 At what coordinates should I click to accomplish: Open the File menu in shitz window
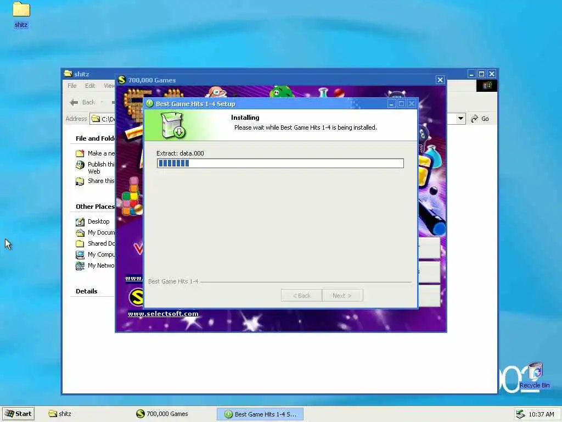pos(72,86)
